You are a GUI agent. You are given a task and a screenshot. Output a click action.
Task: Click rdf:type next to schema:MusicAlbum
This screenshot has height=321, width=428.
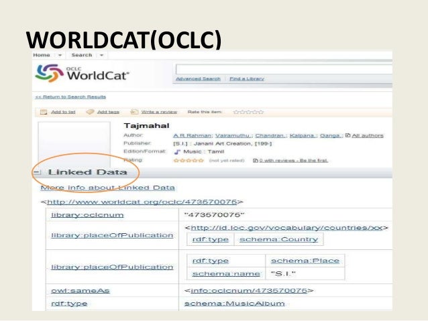[x=69, y=304]
